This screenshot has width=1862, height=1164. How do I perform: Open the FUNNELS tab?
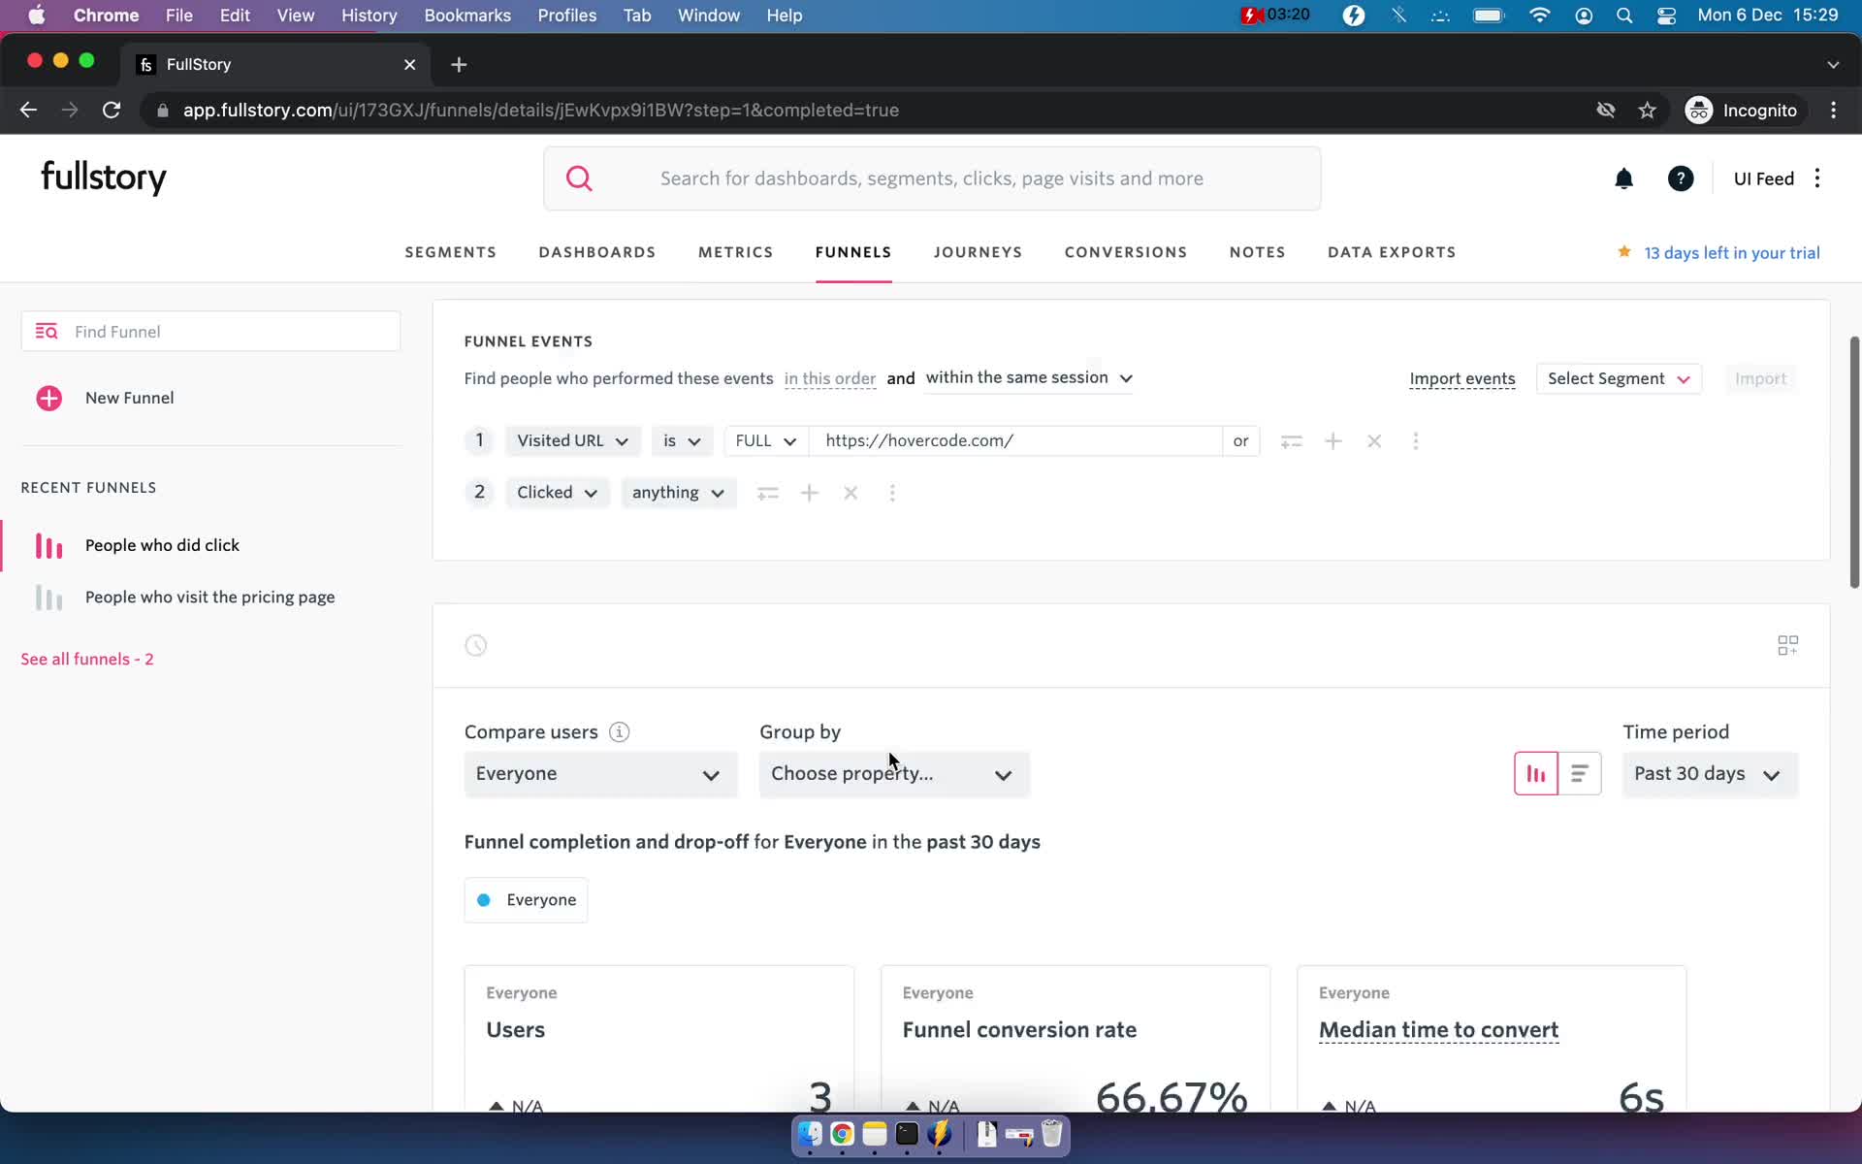(854, 252)
